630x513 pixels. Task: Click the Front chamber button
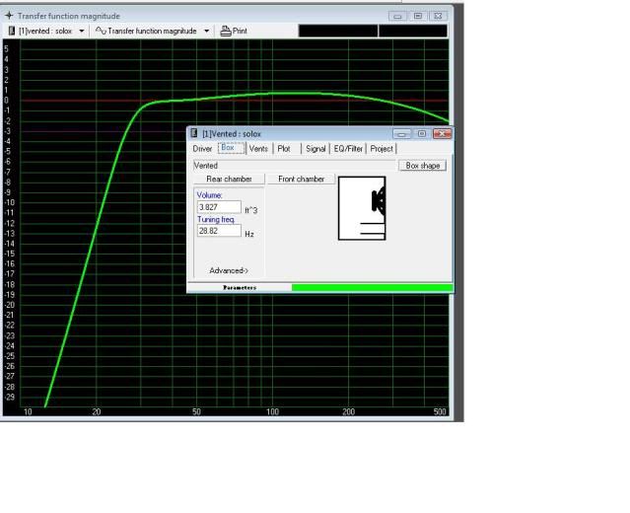(x=301, y=179)
